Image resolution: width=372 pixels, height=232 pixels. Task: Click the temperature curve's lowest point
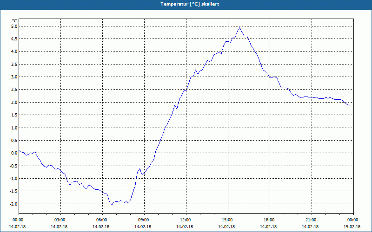pyautogui.click(x=112, y=205)
